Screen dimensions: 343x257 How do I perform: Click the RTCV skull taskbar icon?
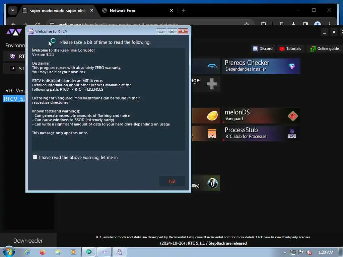pos(120,252)
